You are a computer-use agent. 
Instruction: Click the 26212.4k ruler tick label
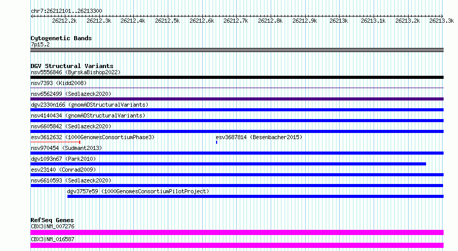tap(133, 21)
